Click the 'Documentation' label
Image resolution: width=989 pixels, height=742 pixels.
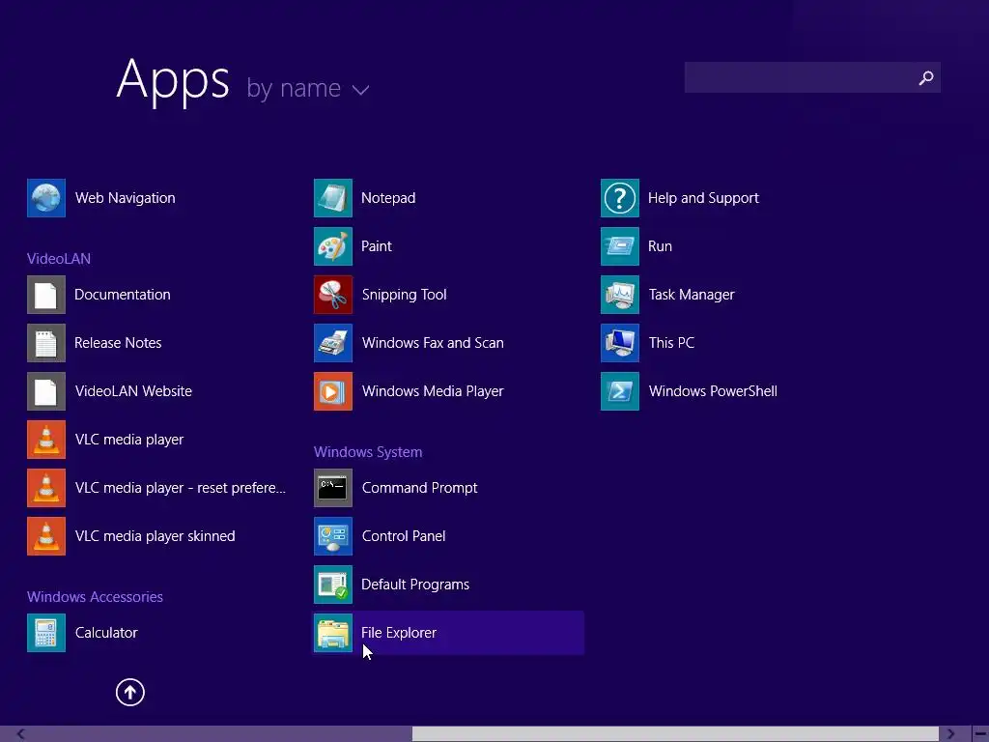click(123, 295)
